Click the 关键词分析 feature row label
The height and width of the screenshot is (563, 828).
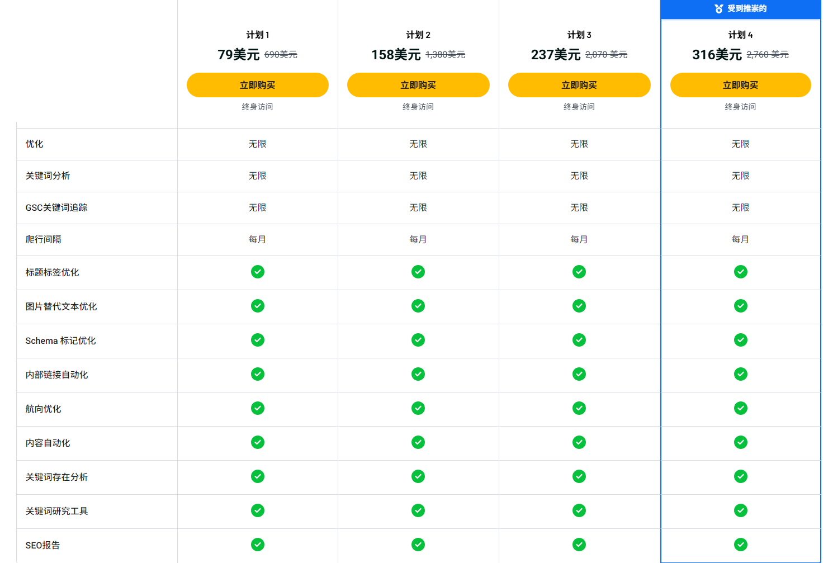tap(48, 176)
